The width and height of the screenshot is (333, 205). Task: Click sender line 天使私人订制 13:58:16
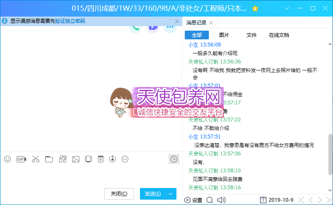215,188
